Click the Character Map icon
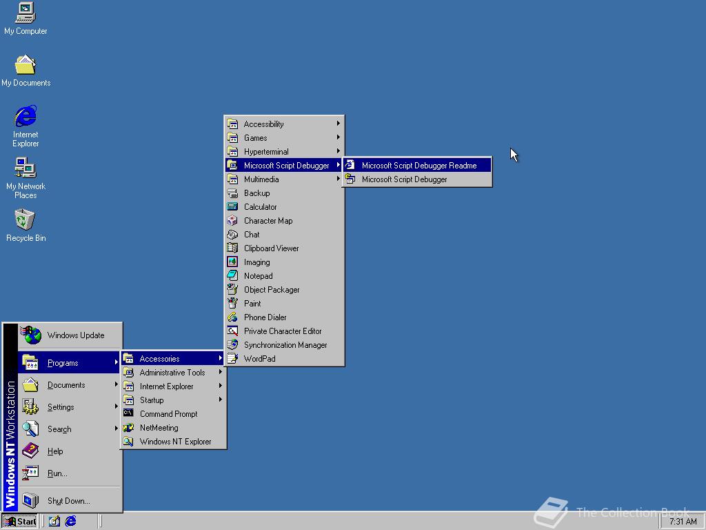This screenshot has height=530, width=706. point(232,220)
